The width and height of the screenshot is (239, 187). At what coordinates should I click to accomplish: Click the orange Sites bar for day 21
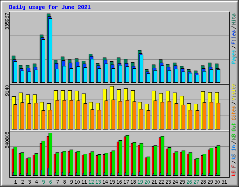point(155,115)
